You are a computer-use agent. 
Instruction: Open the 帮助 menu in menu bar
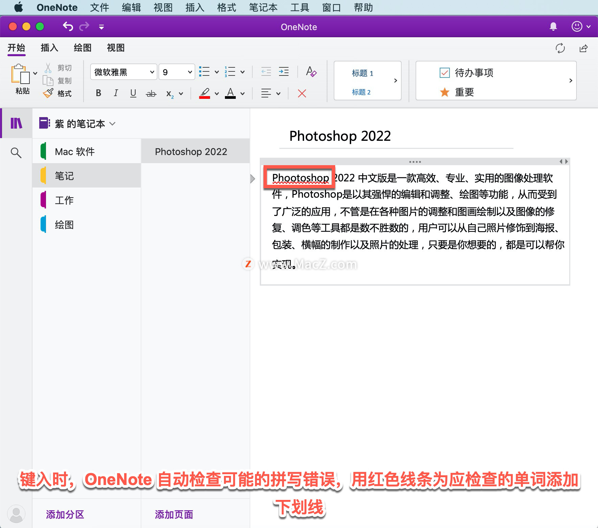(363, 7)
